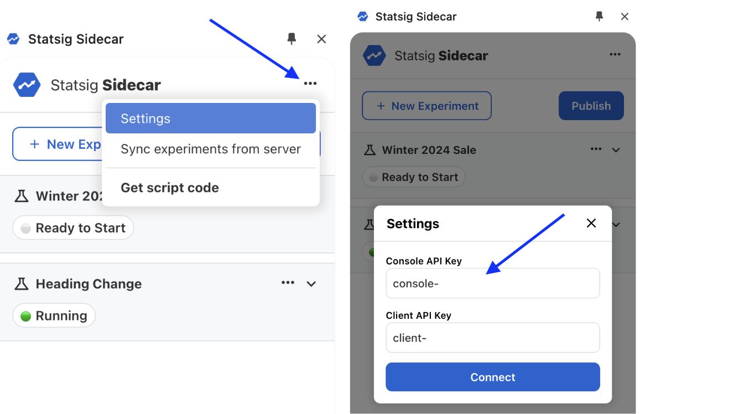Select Get script code option

(x=169, y=188)
